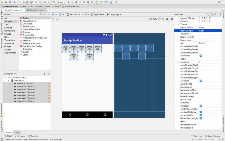This screenshot has height=141, width=225.
Task: Click the Zoom to Fit Screen icon
Action: point(163,19)
